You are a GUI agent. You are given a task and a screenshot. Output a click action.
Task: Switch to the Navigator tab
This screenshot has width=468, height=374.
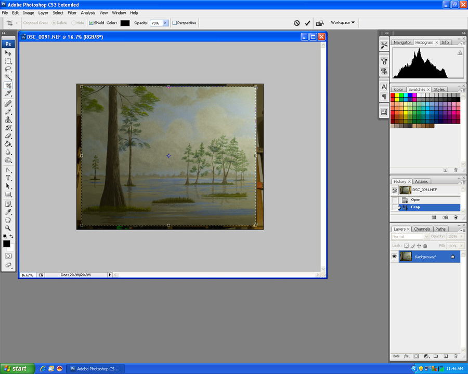coord(402,43)
